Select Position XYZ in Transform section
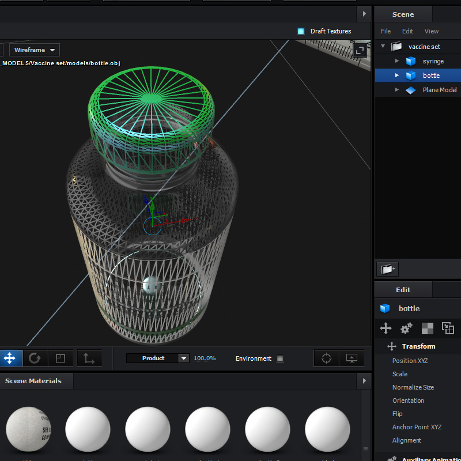 410,361
